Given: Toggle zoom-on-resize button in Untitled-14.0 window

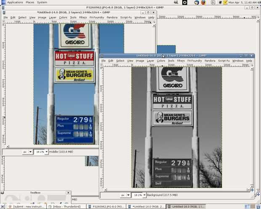Looking at the screenshot, I should point(154,22).
